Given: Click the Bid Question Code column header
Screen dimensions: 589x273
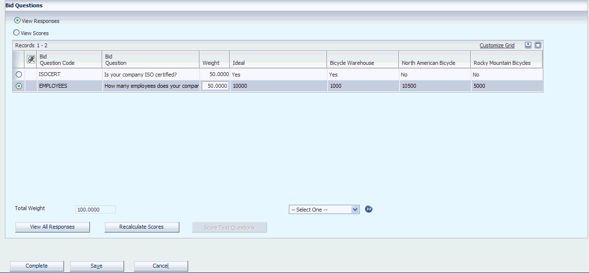Looking at the screenshot, I should (69, 59).
